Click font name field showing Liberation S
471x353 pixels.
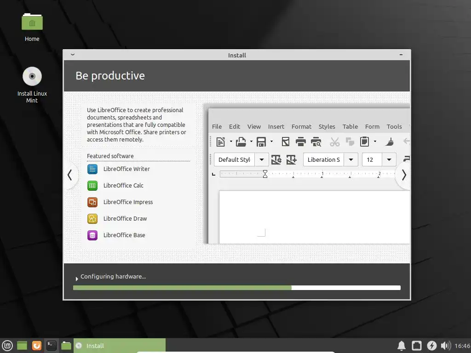click(x=324, y=159)
